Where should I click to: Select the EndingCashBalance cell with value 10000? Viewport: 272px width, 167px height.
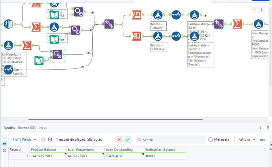point(164,156)
